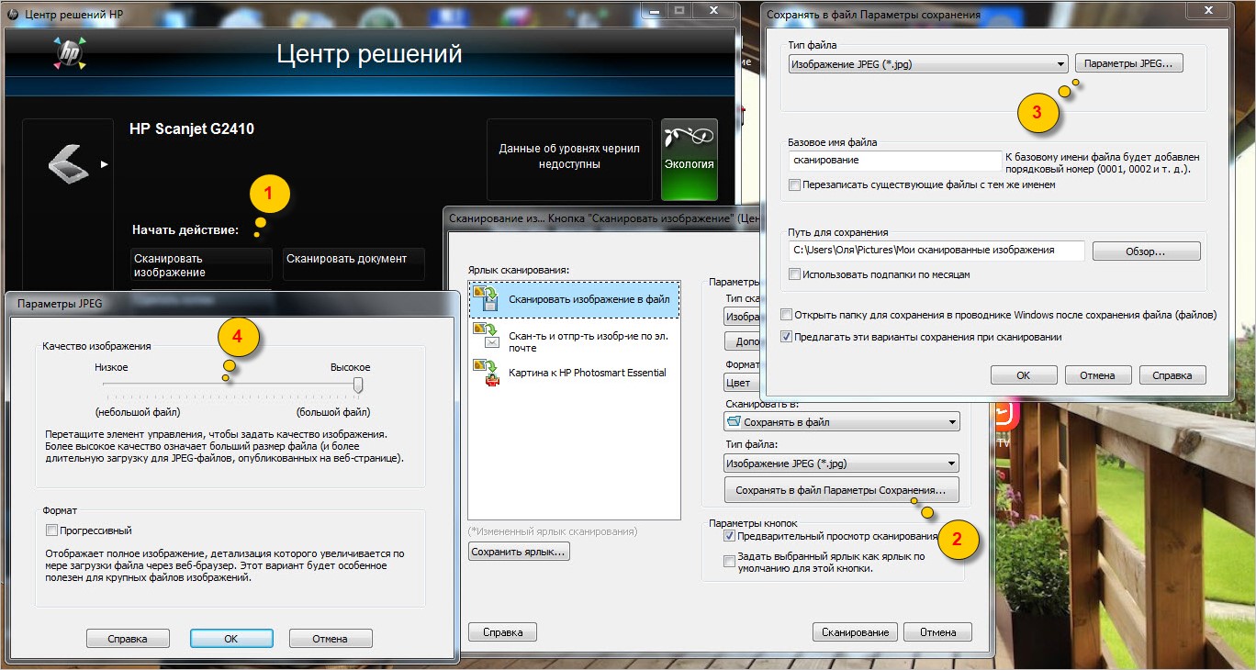Click the JPEG image quality slider handle
The height and width of the screenshot is (670, 1256).
359,385
